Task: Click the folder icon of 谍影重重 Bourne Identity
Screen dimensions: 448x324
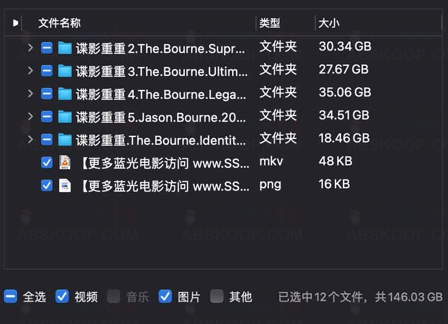Action: point(65,140)
